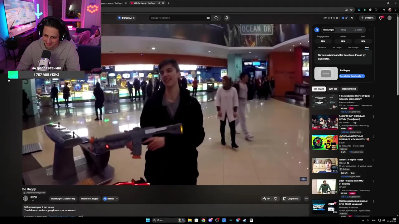Open the 140 BPM CUP: GOKILLA X ШУММ thumbnail
Viewport: 399px width, 224px height.
(325, 122)
